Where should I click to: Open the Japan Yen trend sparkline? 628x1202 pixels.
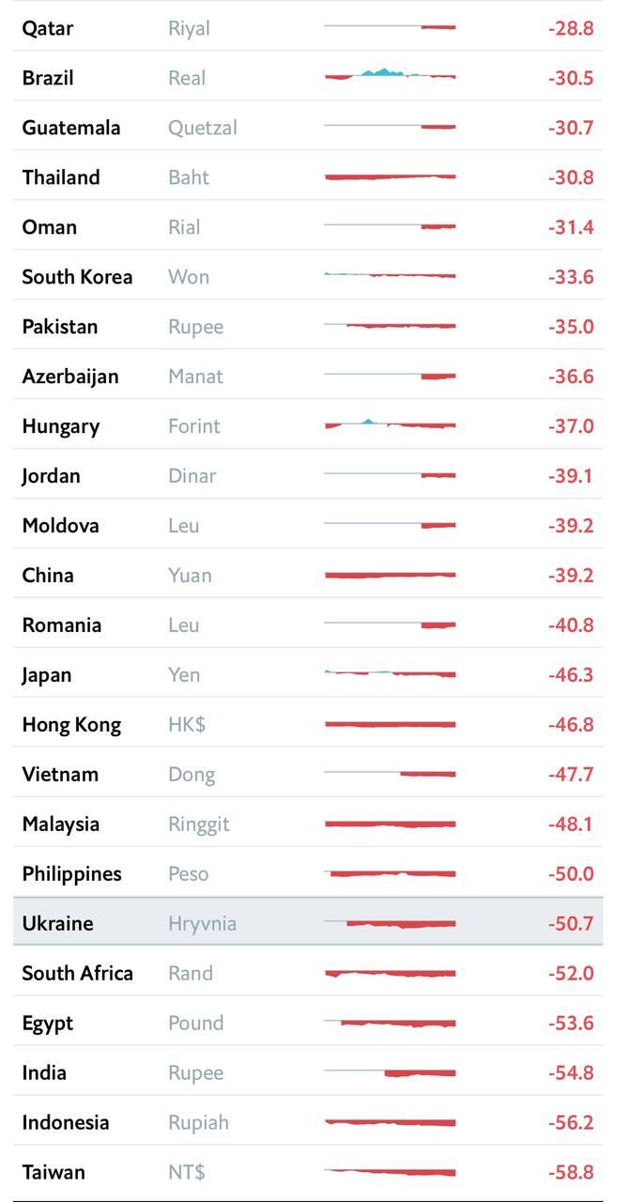pos(390,673)
